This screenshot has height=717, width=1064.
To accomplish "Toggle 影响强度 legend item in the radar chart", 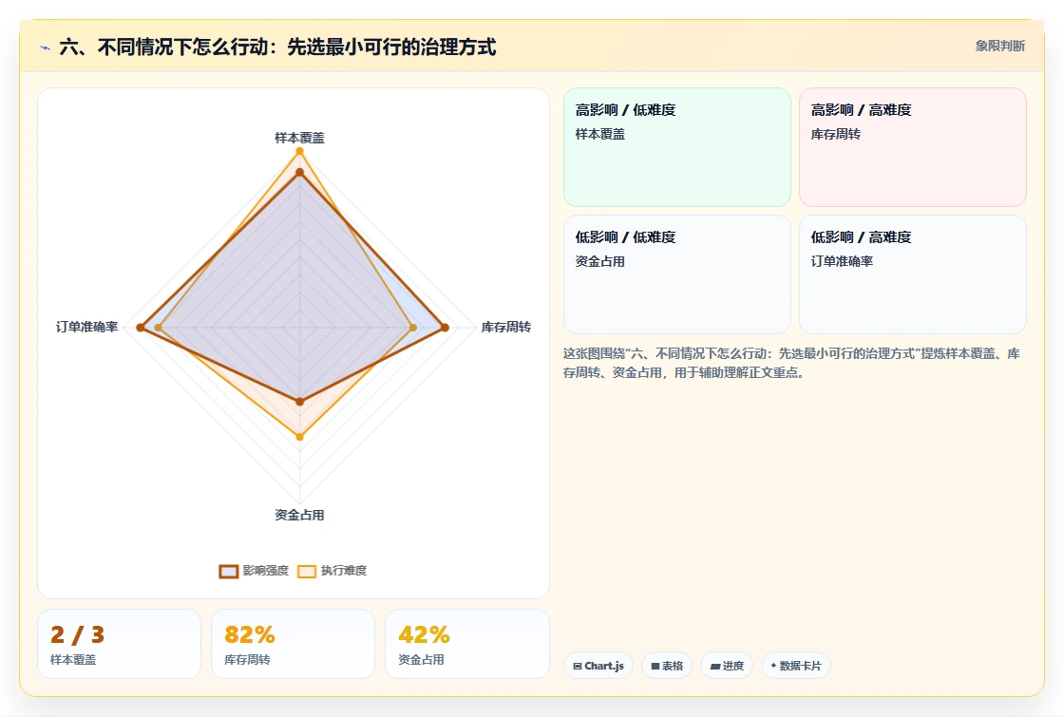I will click(254, 571).
